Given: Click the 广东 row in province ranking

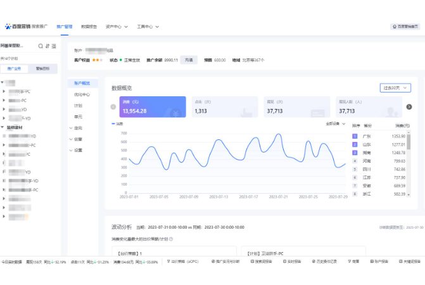Looking at the screenshot, I should [379, 136].
